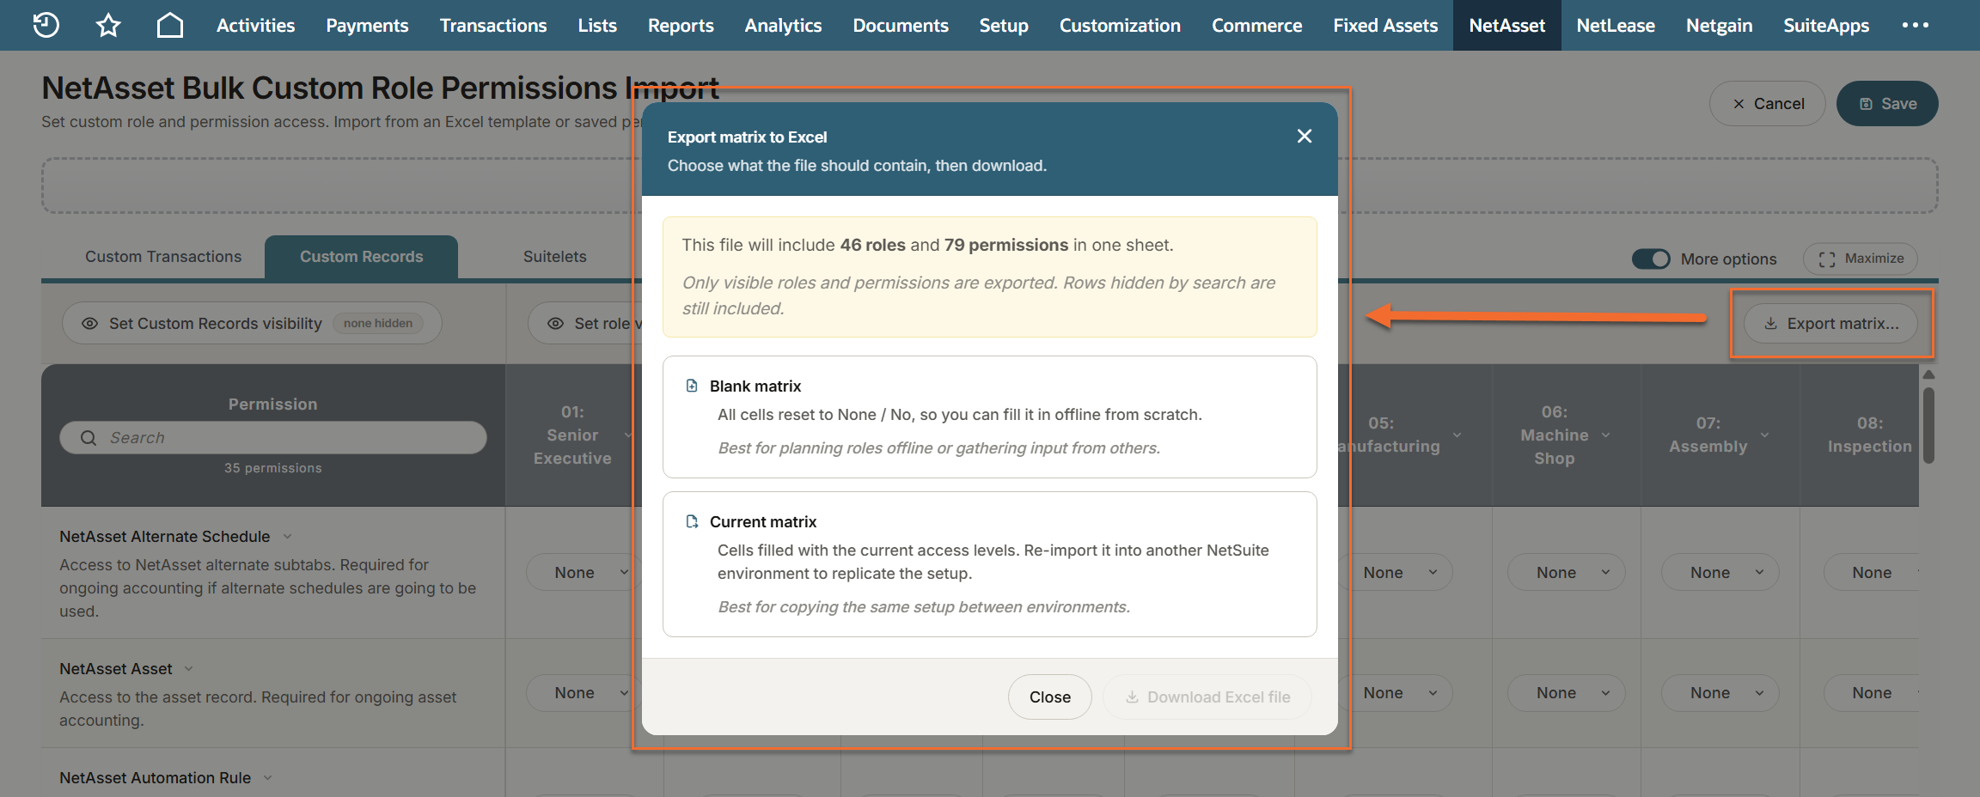The width and height of the screenshot is (1980, 797).
Task: Open the Commerce menu
Action: tap(1256, 25)
